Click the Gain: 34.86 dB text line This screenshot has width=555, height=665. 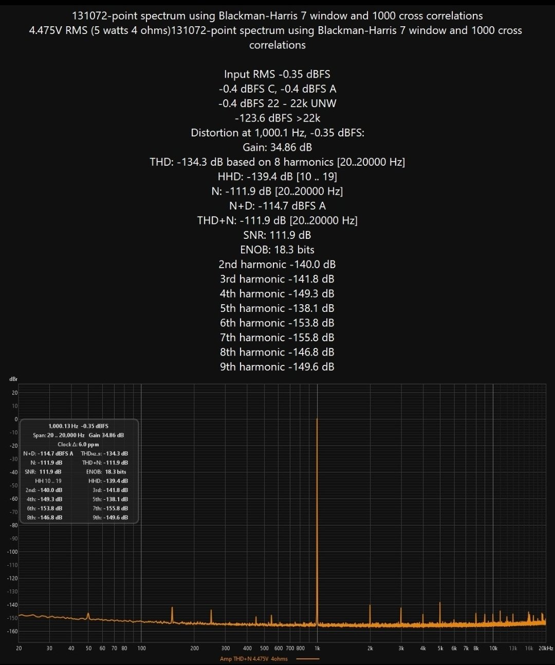click(277, 147)
